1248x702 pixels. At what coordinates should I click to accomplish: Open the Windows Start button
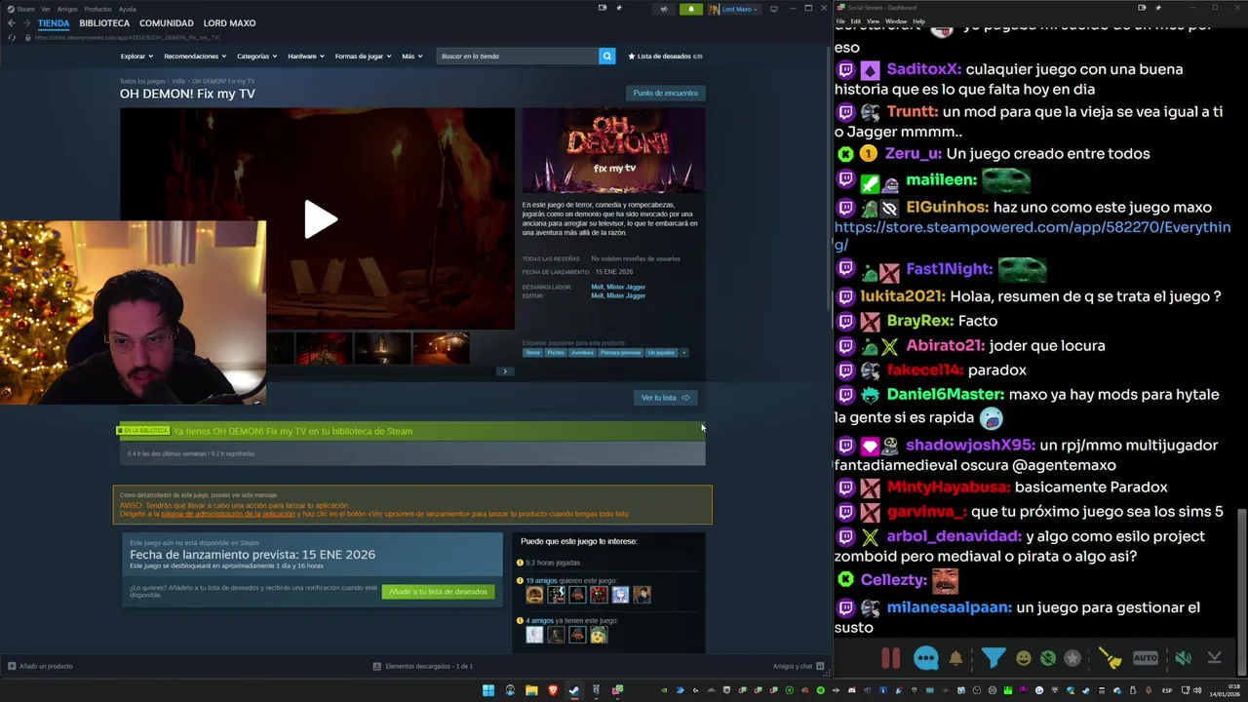coord(488,690)
